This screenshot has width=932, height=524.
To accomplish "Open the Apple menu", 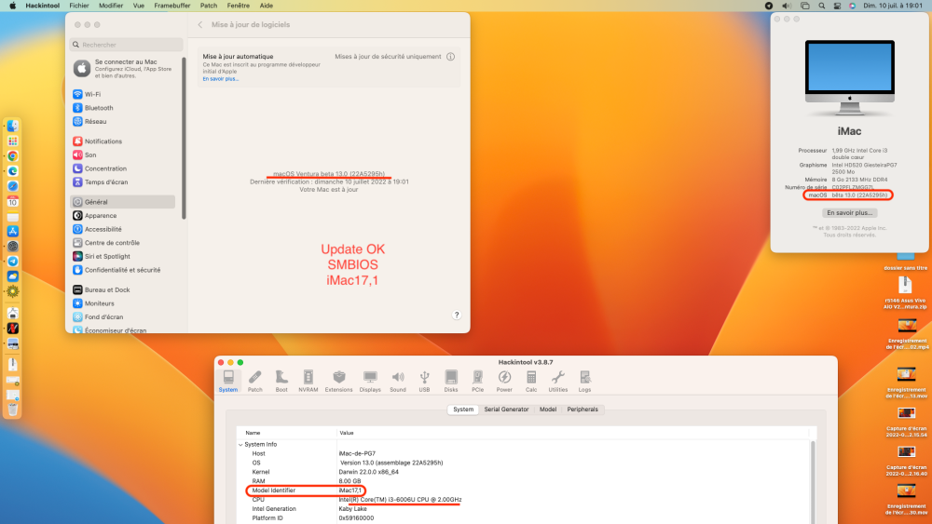I will click(x=12, y=6).
